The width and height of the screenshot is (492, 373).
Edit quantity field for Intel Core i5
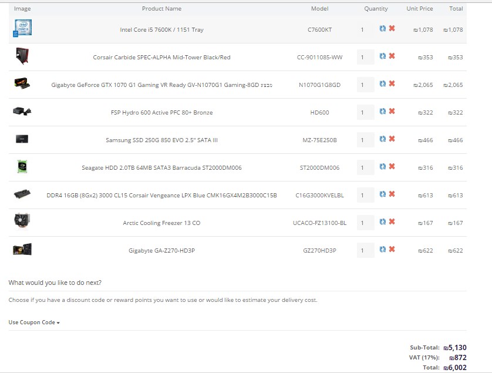(366, 29)
